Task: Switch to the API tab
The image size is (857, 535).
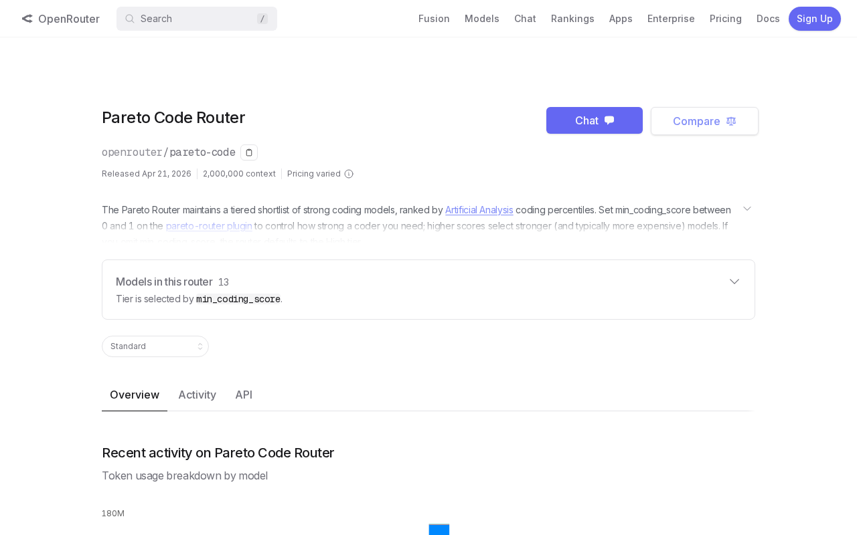Action: 244,395
